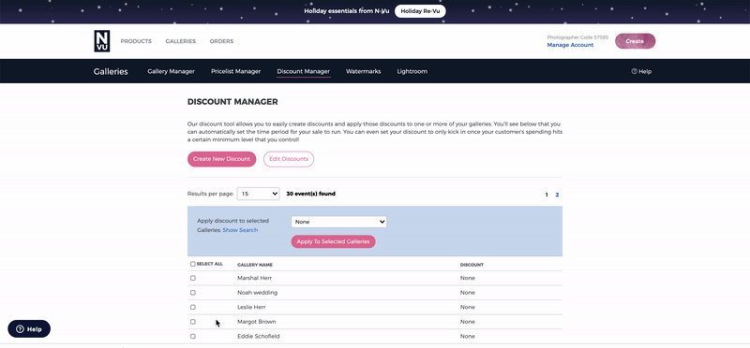Go to the Watermarks tab
Screen dimensions: 750x348
[363, 72]
